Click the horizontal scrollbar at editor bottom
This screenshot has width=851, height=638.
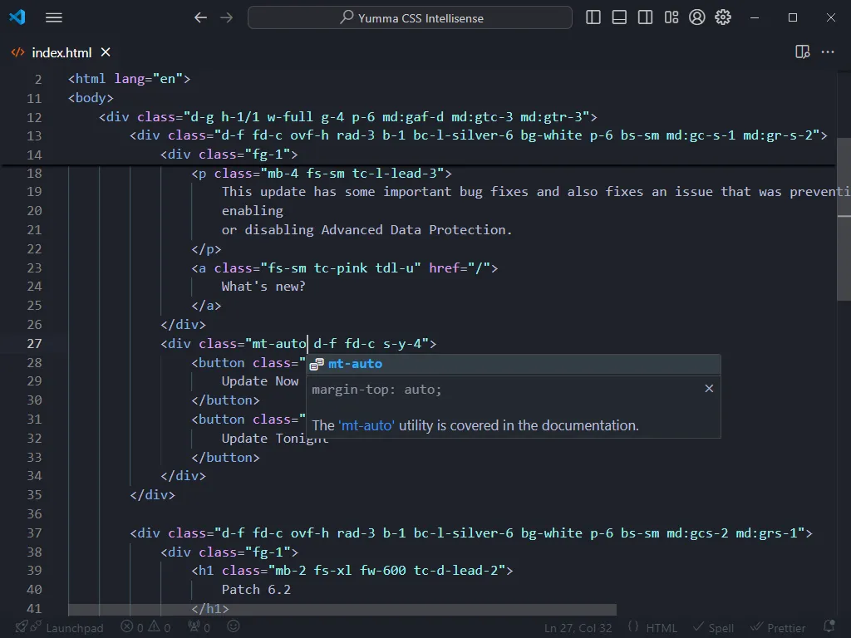[342, 610]
